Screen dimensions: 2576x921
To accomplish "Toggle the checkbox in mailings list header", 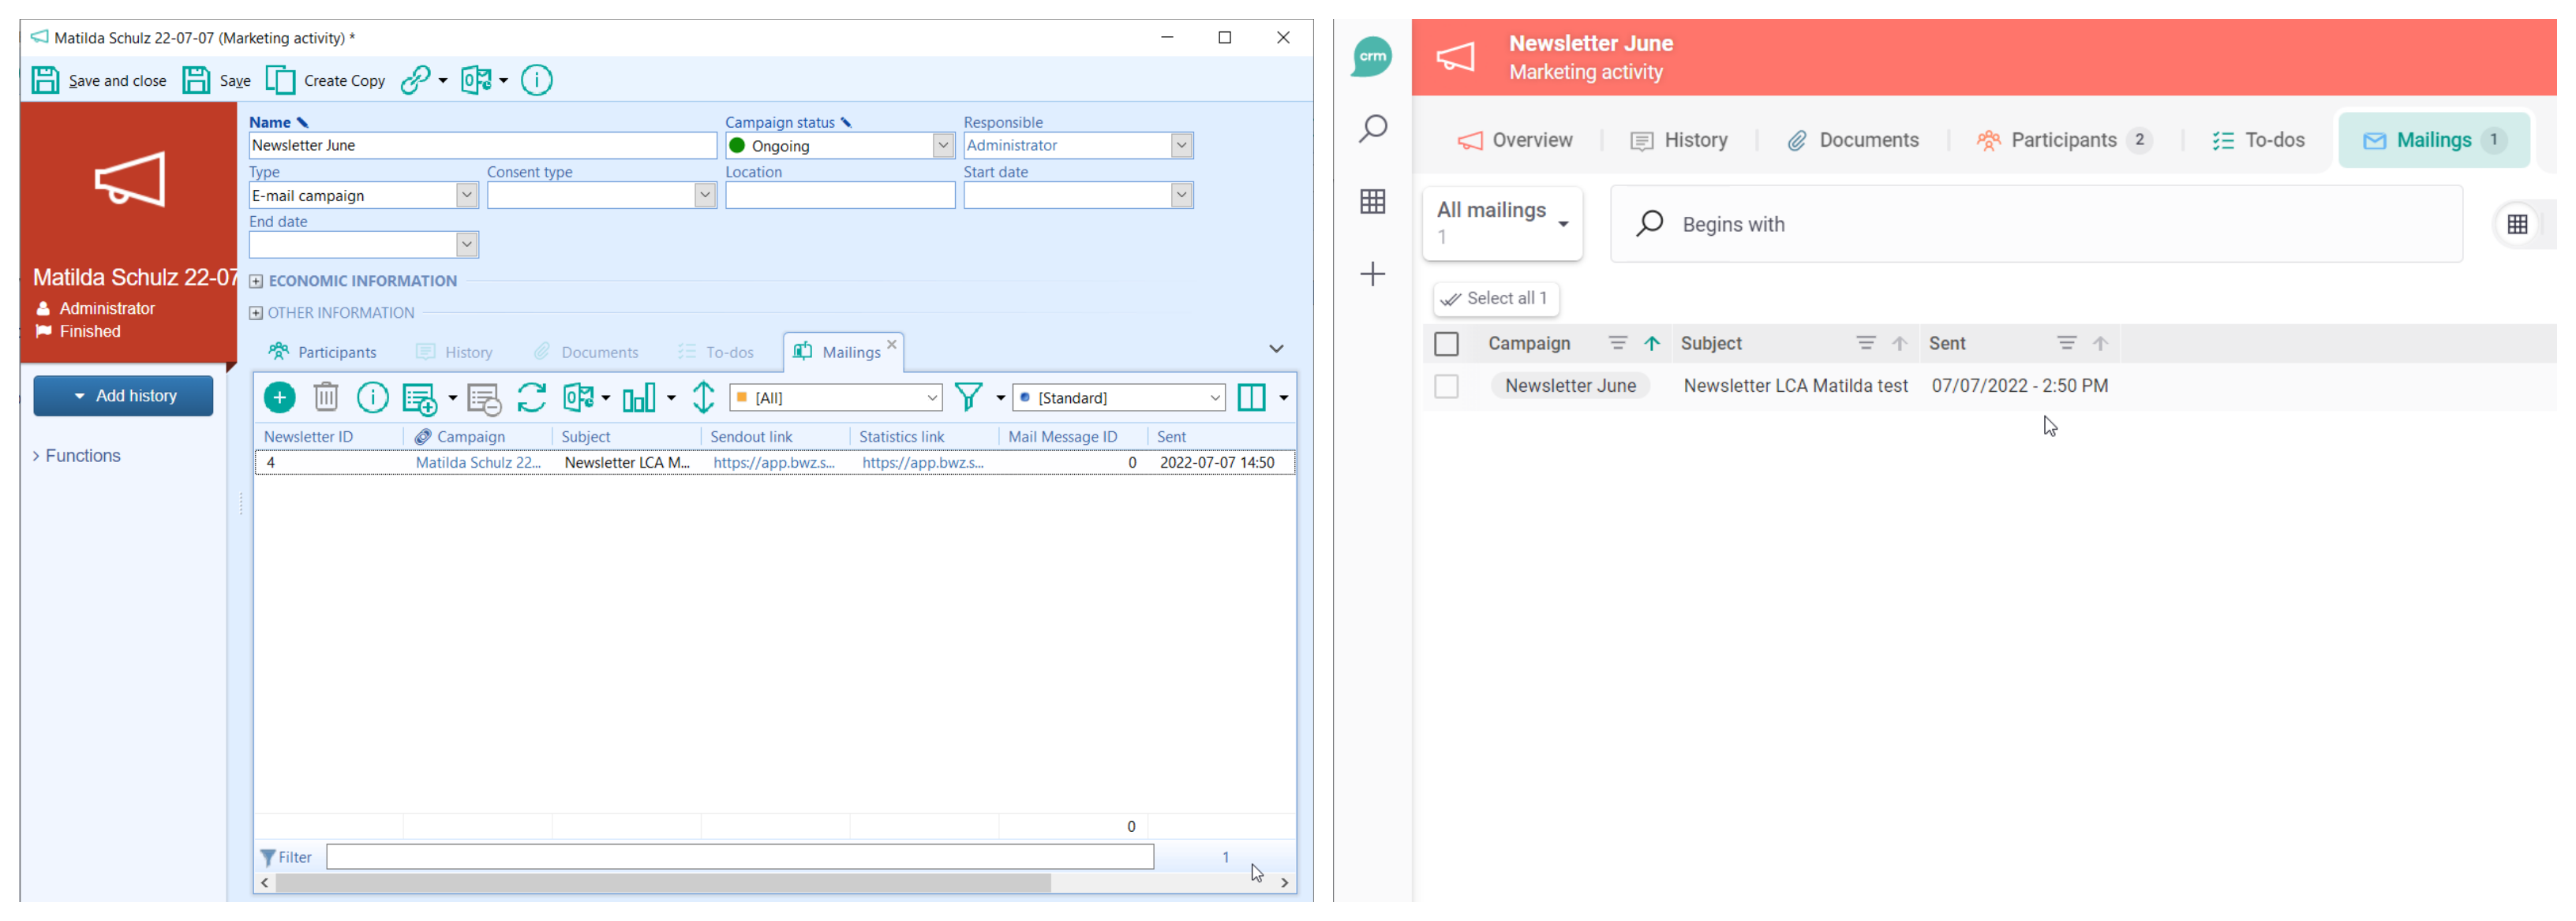I will pos(1446,343).
